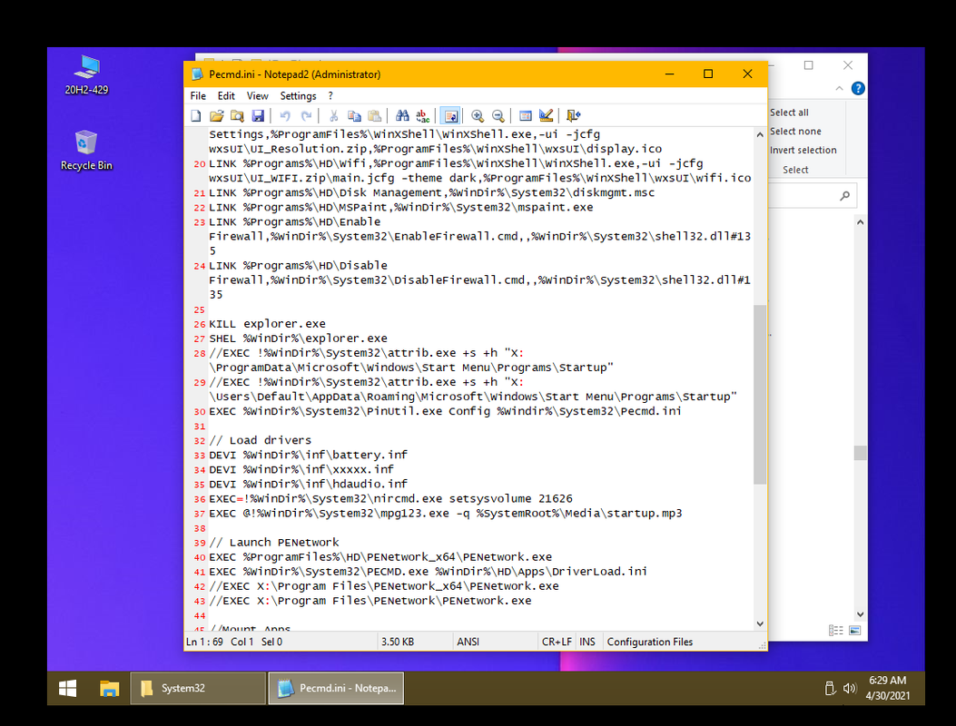The width and height of the screenshot is (956, 726).
Task: Click the Cut scissors icon
Action: tap(333, 116)
